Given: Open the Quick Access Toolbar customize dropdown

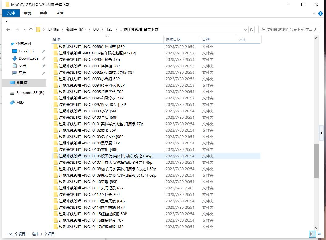Looking at the screenshot, I should click(6, 21).
